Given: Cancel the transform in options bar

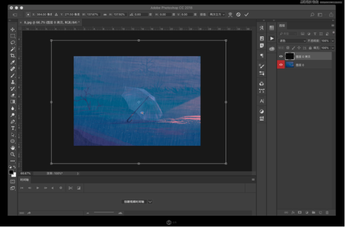Looking at the screenshot, I should pyautogui.click(x=238, y=14).
